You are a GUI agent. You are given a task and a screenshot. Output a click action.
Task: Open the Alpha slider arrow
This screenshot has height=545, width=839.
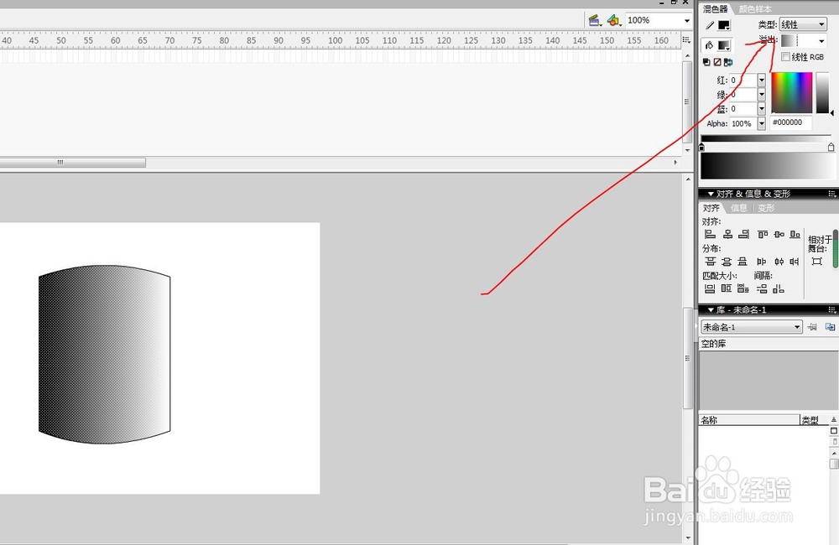[x=762, y=123]
